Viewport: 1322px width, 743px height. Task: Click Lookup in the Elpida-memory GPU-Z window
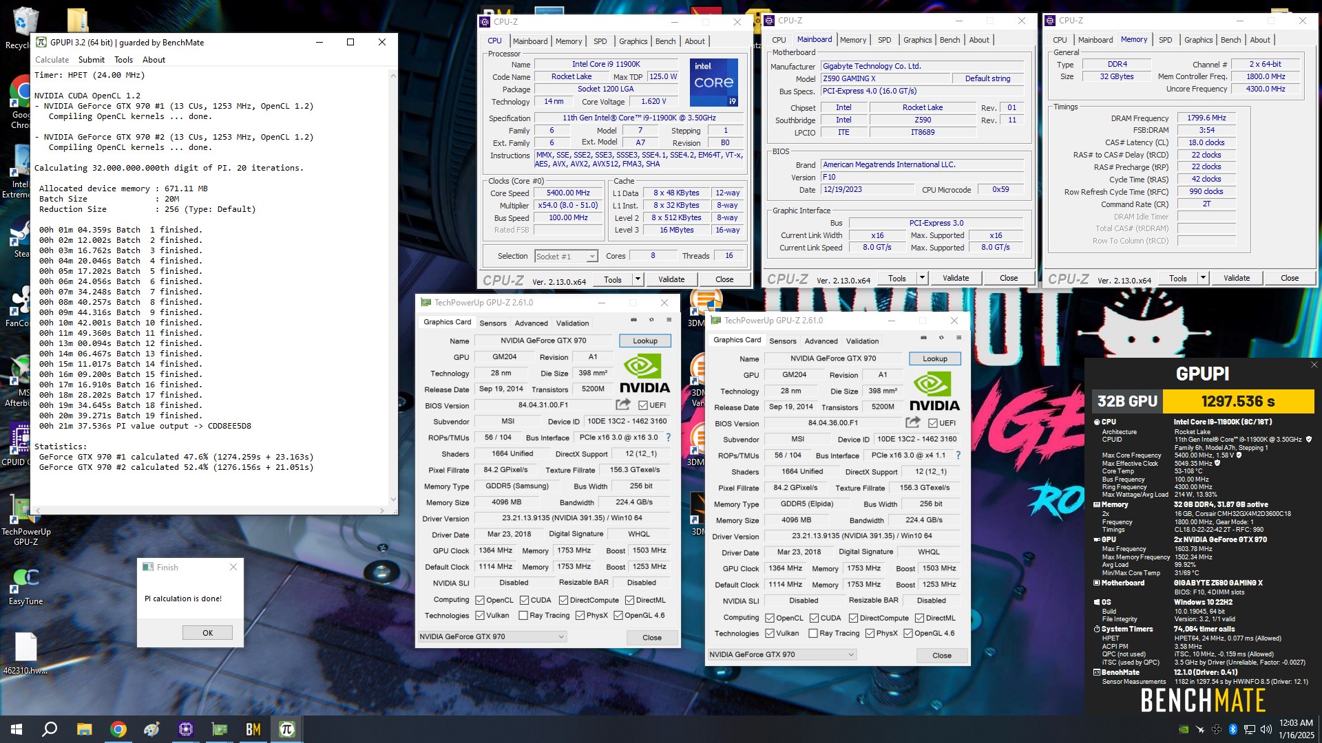tap(935, 358)
